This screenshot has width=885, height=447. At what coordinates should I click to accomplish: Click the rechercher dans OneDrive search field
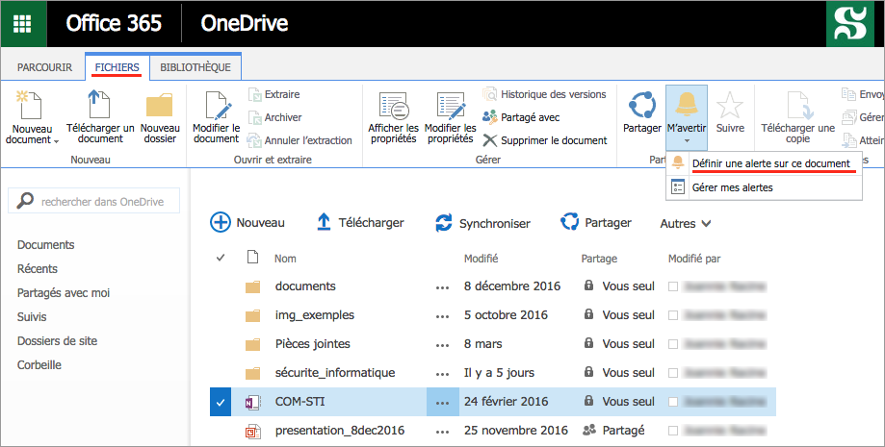[x=93, y=201]
